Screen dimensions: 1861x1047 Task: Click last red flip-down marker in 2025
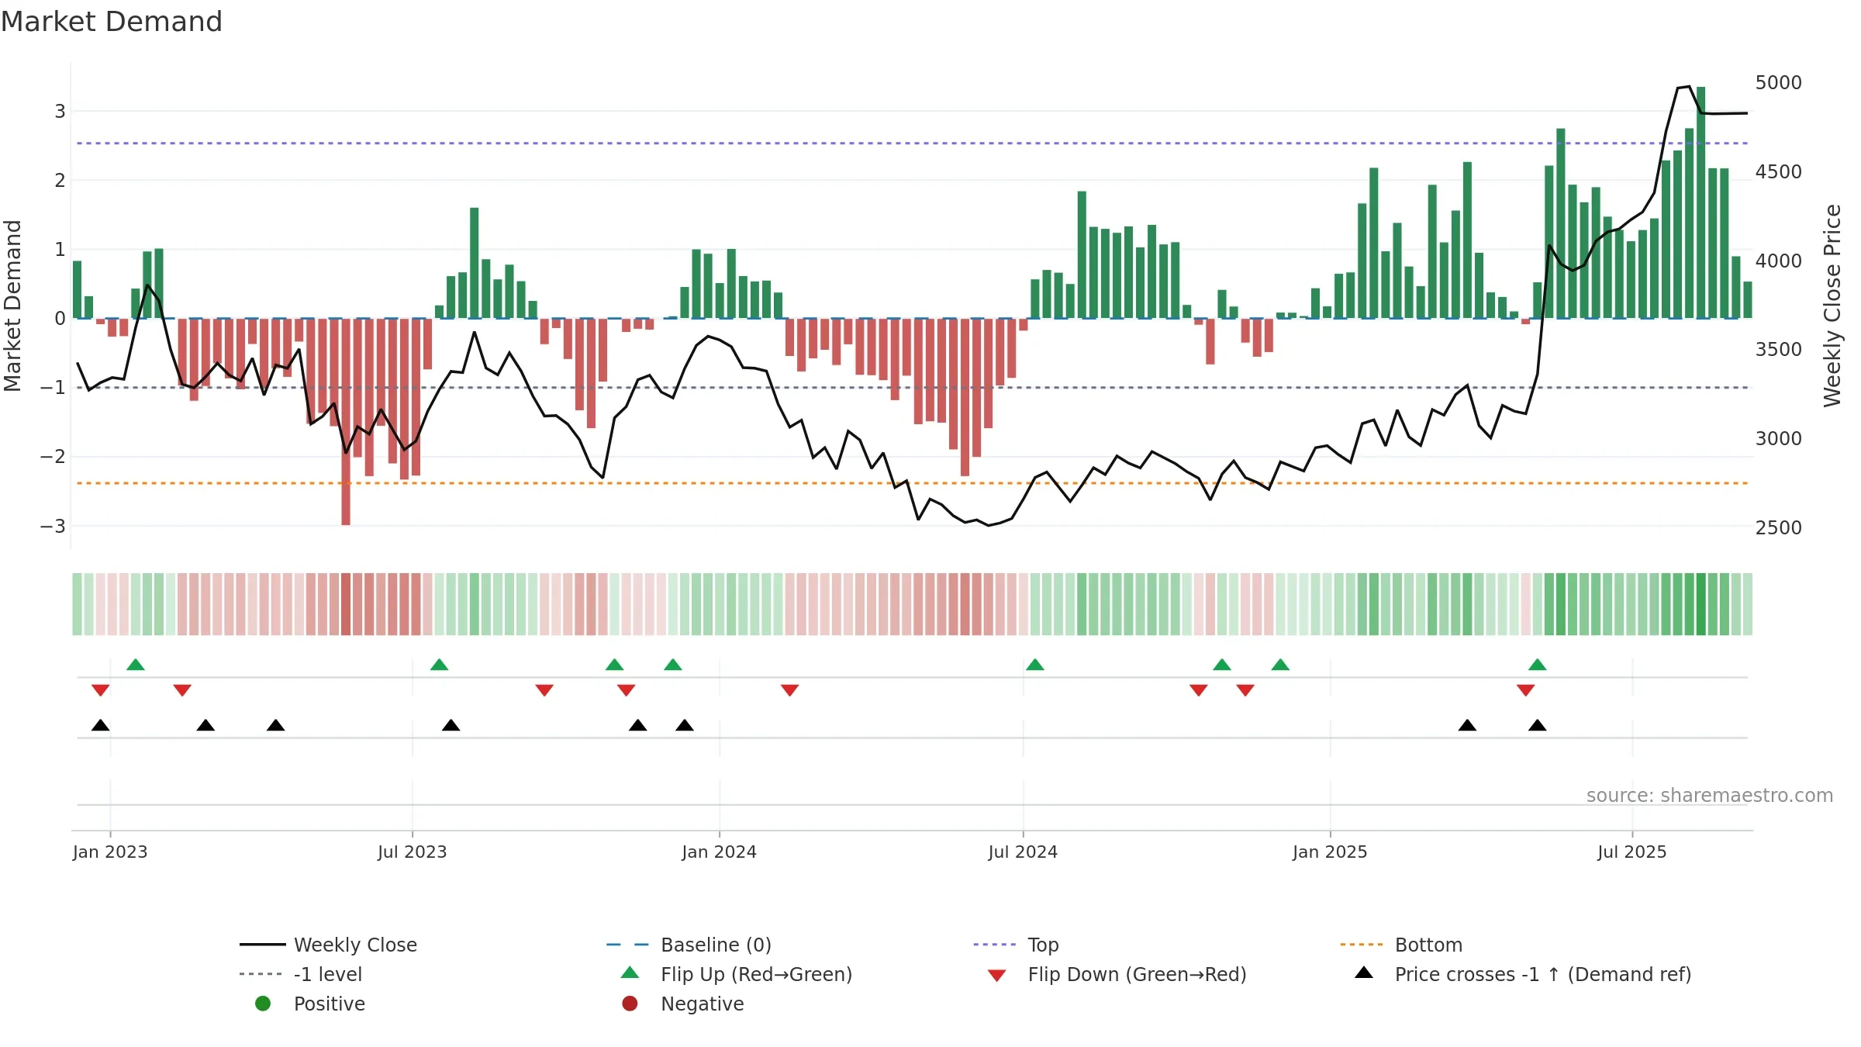pyautogui.click(x=1526, y=690)
